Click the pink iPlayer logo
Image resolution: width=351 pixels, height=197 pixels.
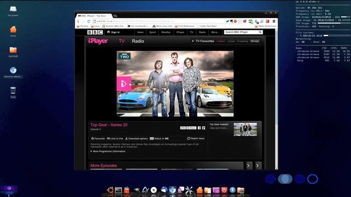[98, 41]
